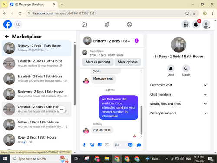Screen dimensions: 217x163
Task: Open the three-dot menu on Christian chat
Action: pyautogui.click(x=62, y=109)
